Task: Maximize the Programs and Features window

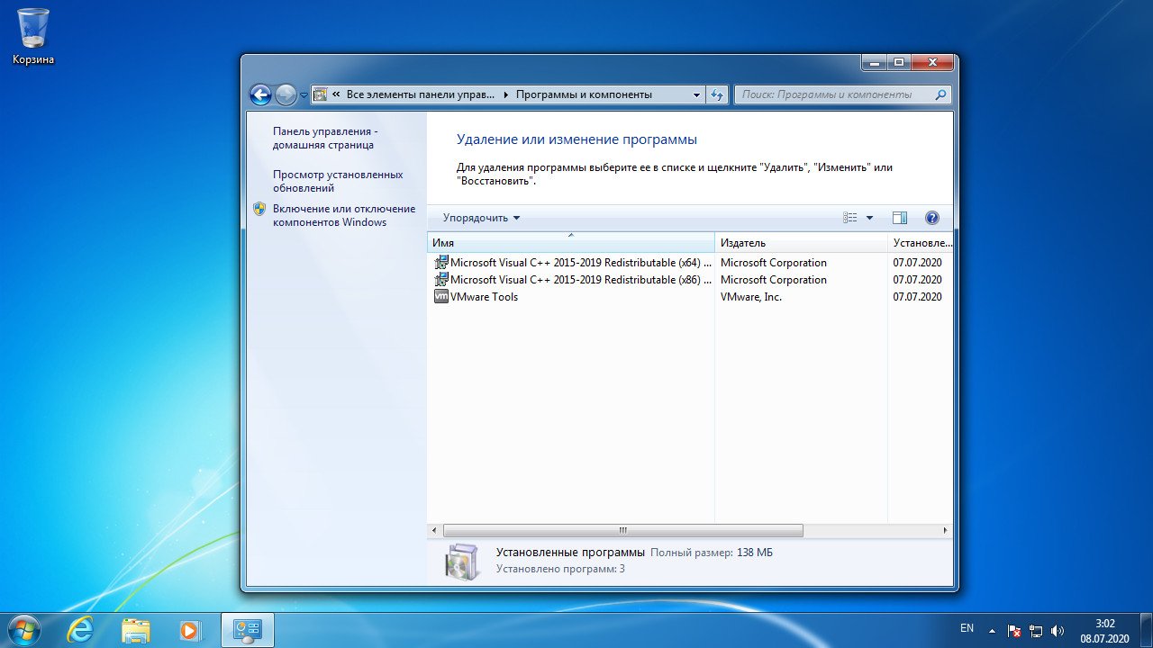Action: 899,62
